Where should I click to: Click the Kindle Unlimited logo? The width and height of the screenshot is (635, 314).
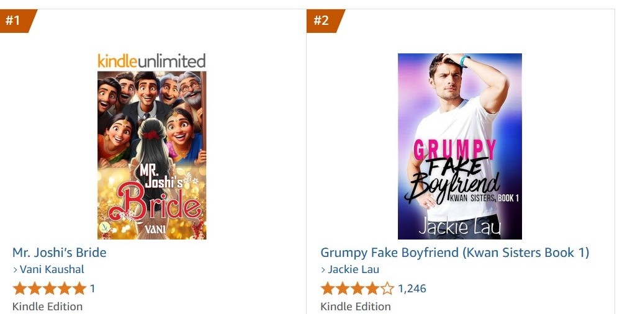pyautogui.click(x=151, y=61)
